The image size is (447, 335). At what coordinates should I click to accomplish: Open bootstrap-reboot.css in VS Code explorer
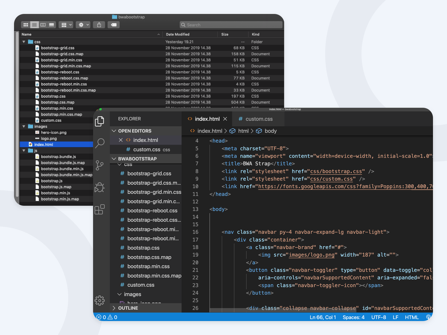tap(146, 211)
